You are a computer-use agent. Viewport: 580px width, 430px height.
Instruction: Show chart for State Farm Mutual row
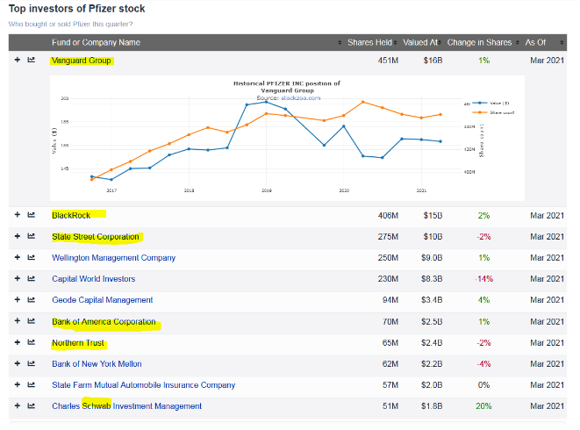coord(31,384)
